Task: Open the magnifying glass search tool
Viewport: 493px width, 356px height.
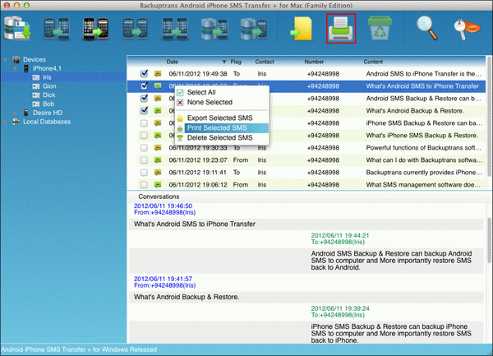Action: click(x=426, y=28)
